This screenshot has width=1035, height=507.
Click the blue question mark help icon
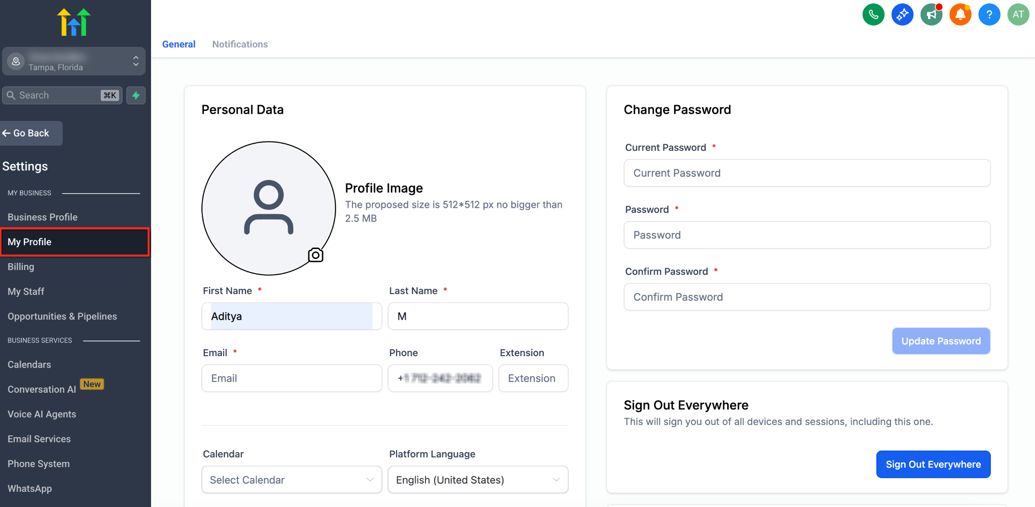tap(989, 15)
